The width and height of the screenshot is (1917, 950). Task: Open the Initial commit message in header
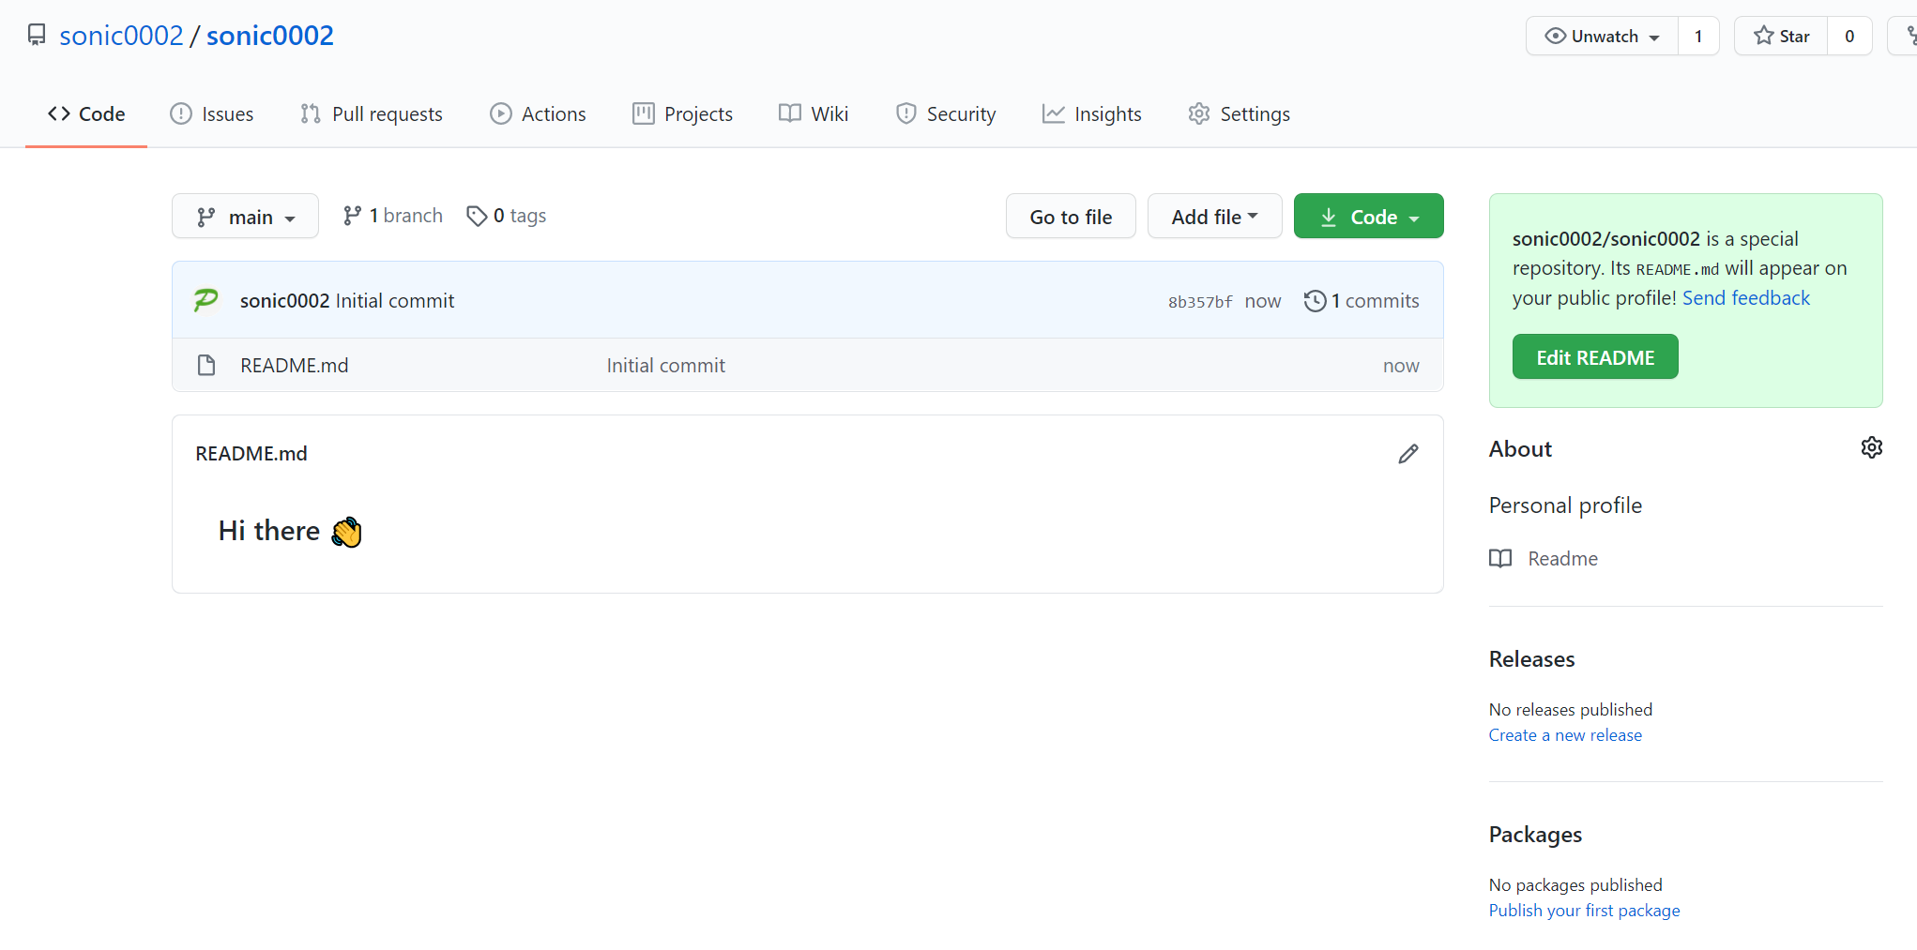395,301
